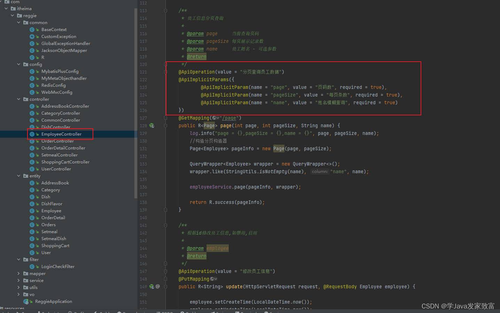Click the folder icon of the service package
The height and width of the screenshot is (313, 500).
26,281
